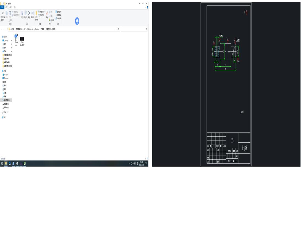
Task: Select the 配合轴.dwg.BMP image file
Action: [22, 41]
